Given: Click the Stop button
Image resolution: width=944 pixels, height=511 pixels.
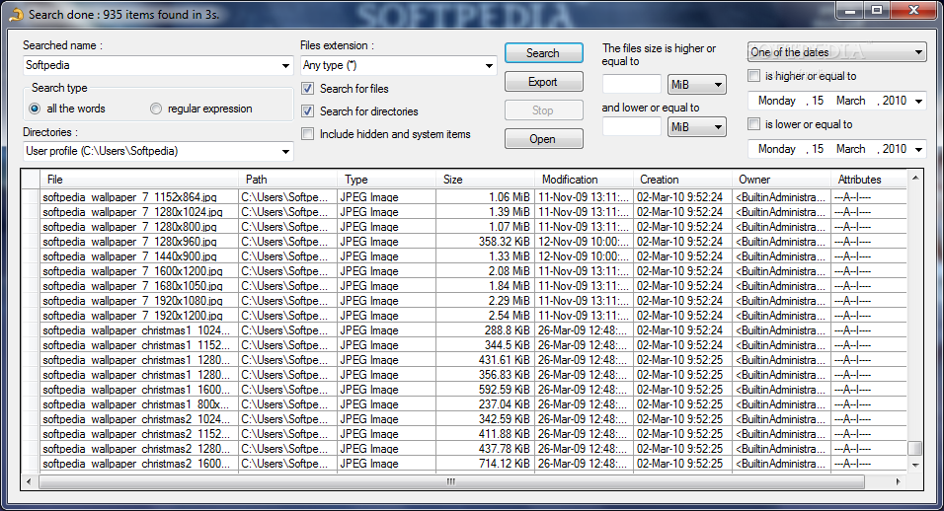Looking at the screenshot, I should (544, 110).
